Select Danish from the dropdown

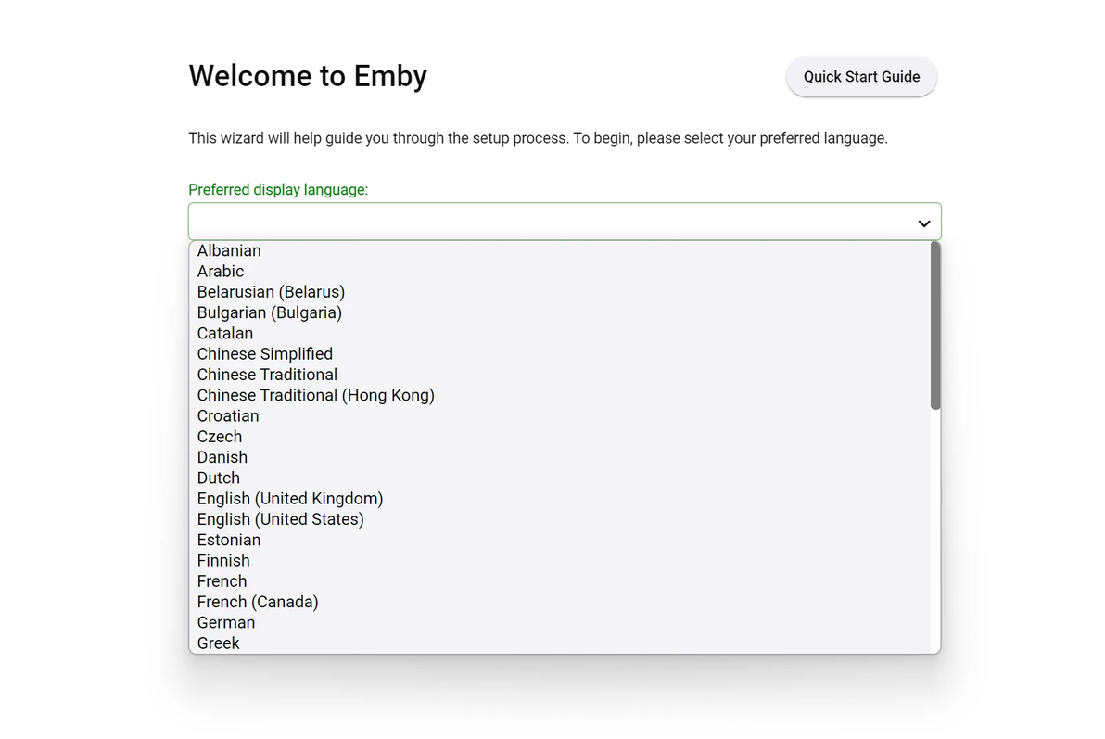point(222,457)
